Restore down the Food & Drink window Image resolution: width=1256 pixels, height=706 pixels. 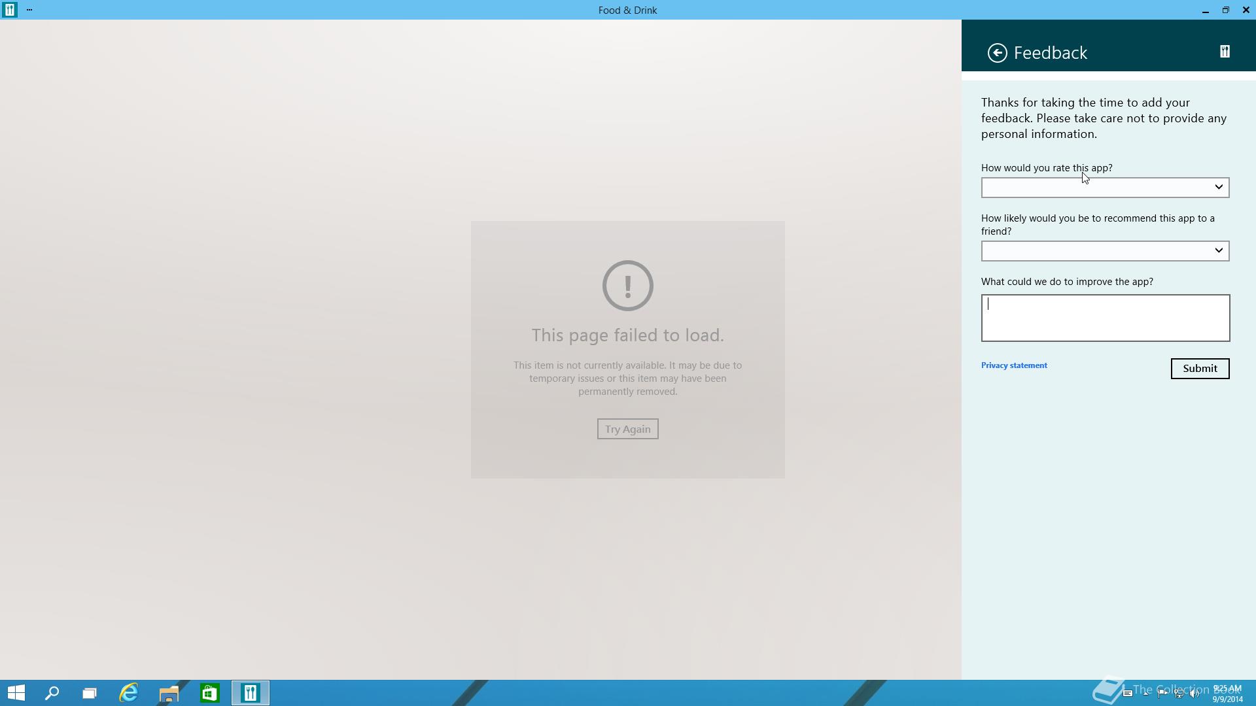(1225, 10)
